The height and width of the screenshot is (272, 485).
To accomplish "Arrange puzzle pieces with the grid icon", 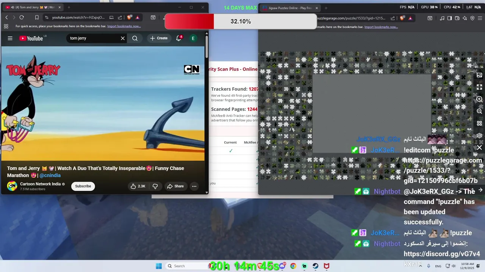I will [479, 124].
